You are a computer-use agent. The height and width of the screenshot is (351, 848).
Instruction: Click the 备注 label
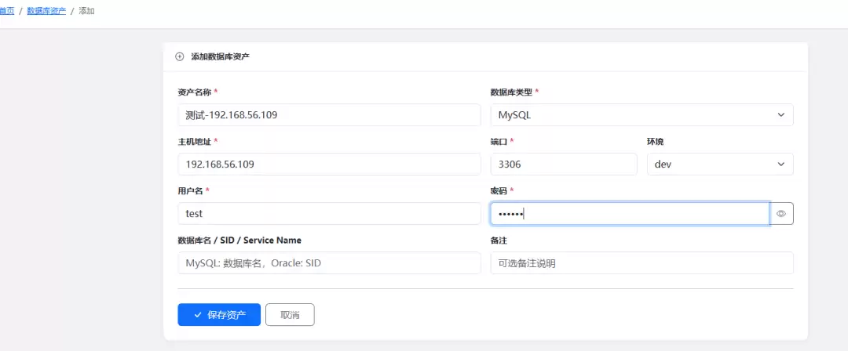(x=499, y=241)
